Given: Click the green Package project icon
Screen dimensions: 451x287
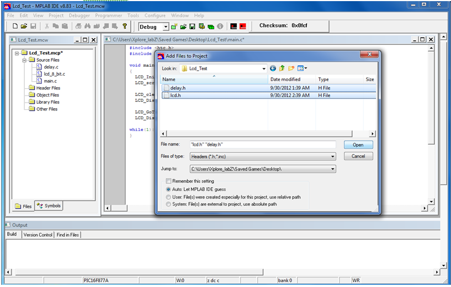Looking at the screenshot, I should pyautogui.click(x=211, y=26).
